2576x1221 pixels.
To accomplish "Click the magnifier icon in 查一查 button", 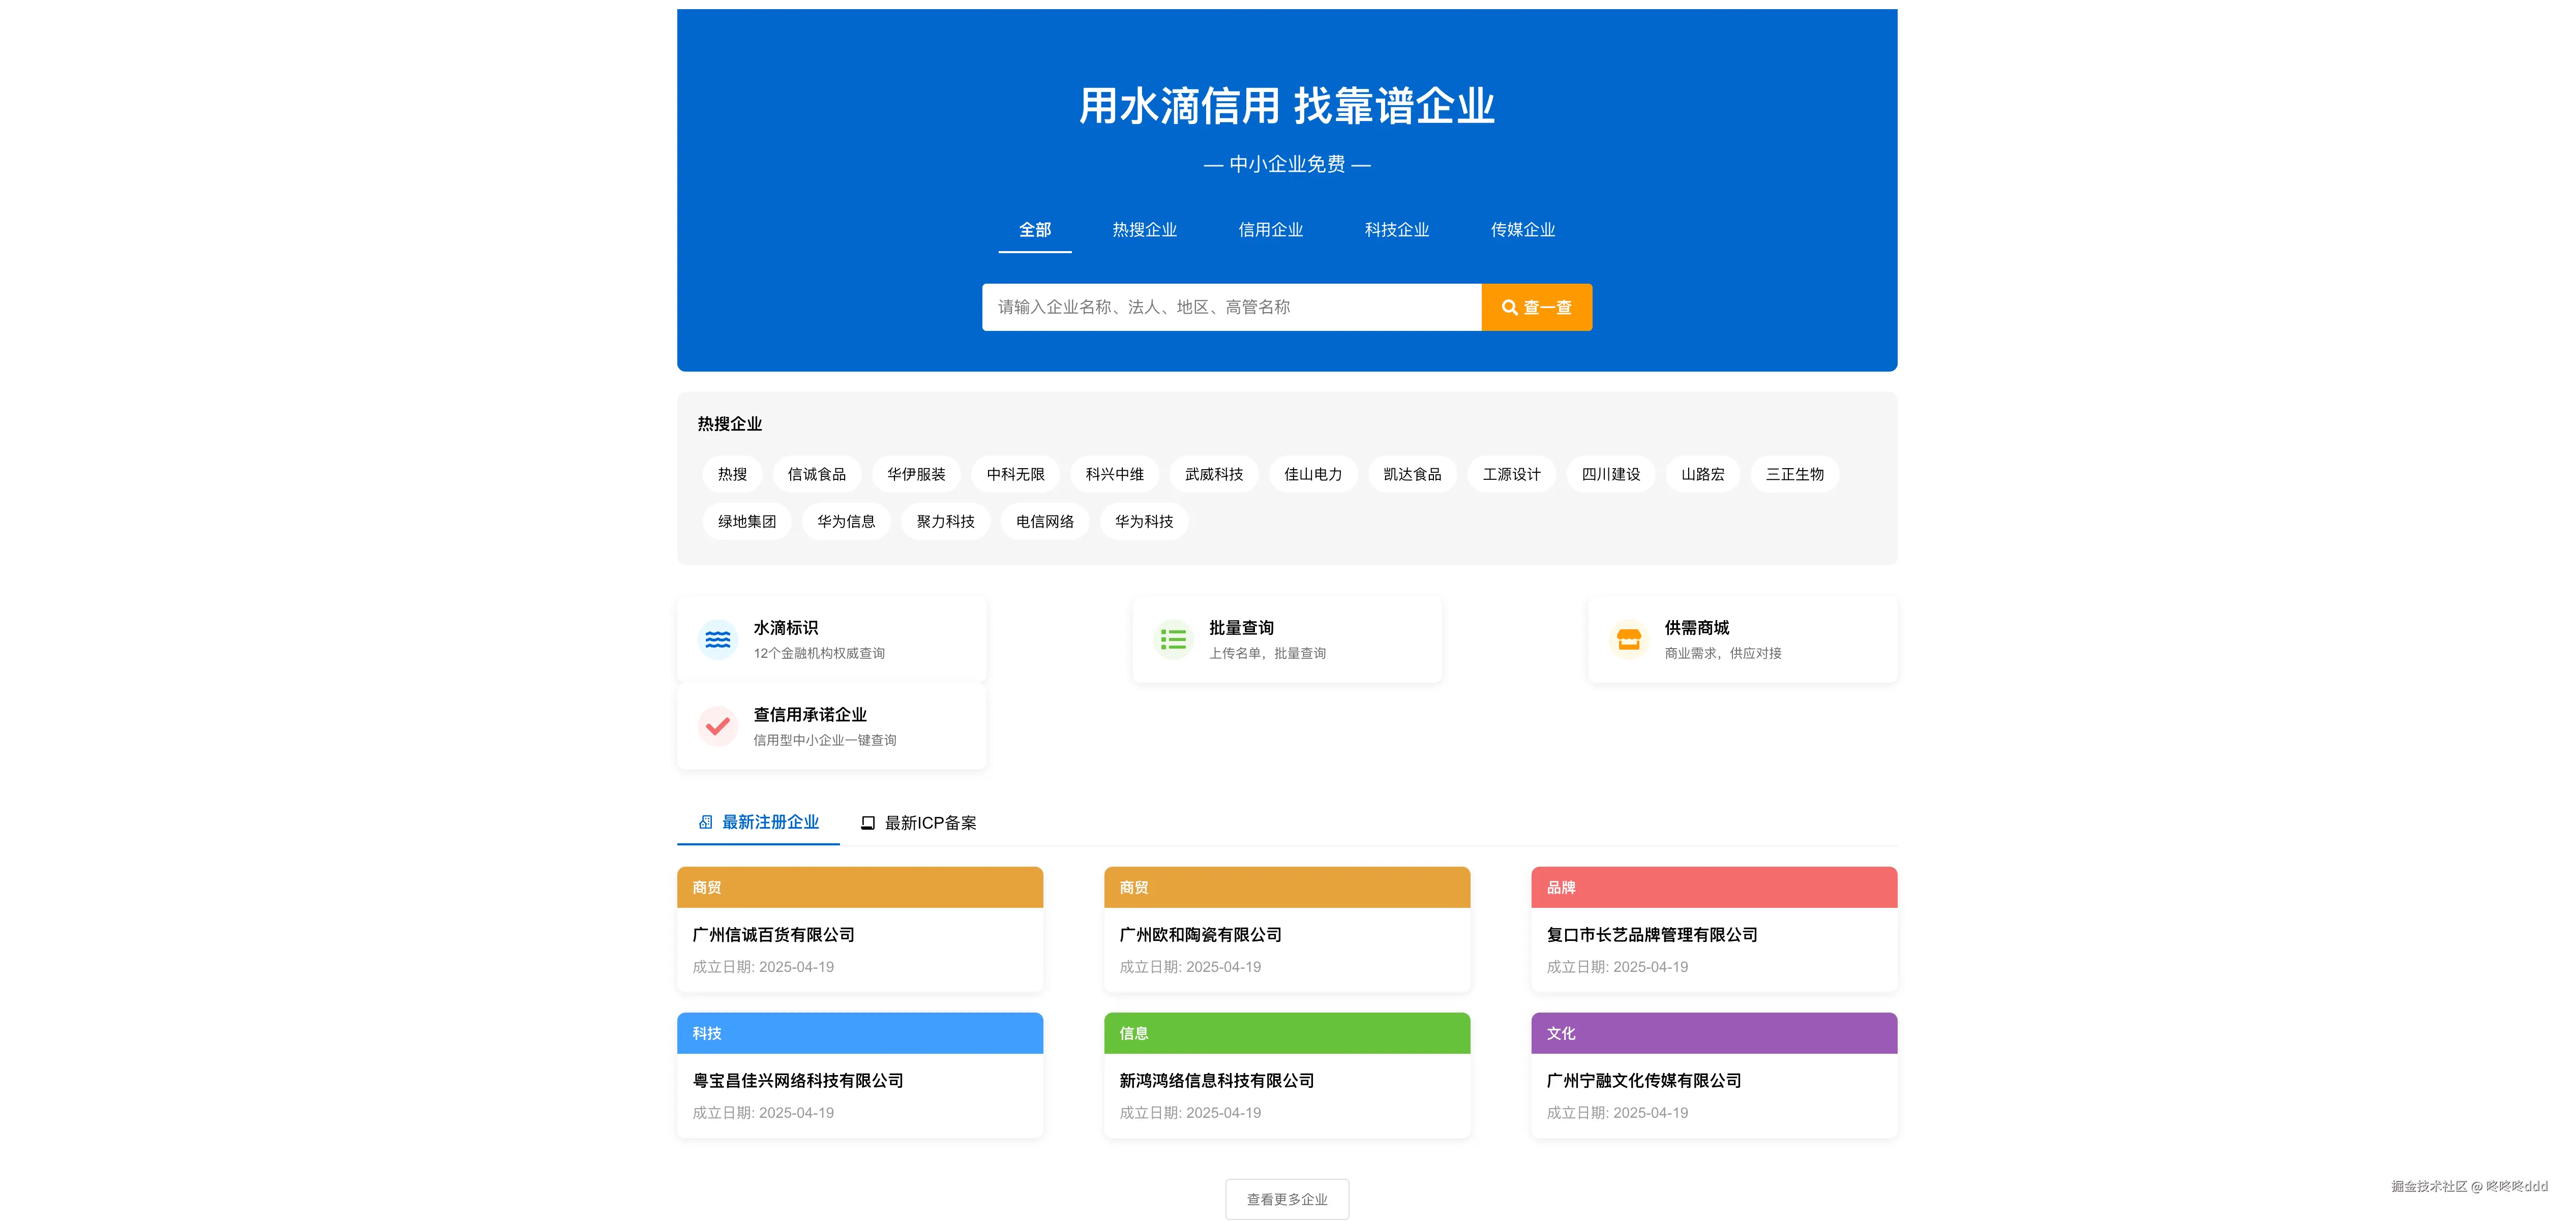I will click(1509, 308).
